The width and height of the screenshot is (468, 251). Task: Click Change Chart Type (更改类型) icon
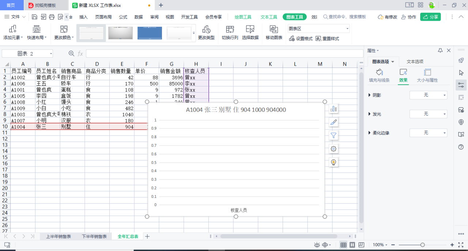[x=206, y=33]
